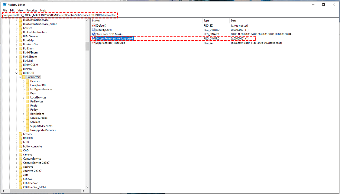This screenshot has height=194, width=340.
Task: Click the bthserv folder icon
Action: (20, 134)
